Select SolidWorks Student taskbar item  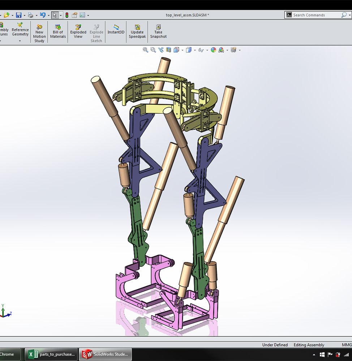pos(105,355)
